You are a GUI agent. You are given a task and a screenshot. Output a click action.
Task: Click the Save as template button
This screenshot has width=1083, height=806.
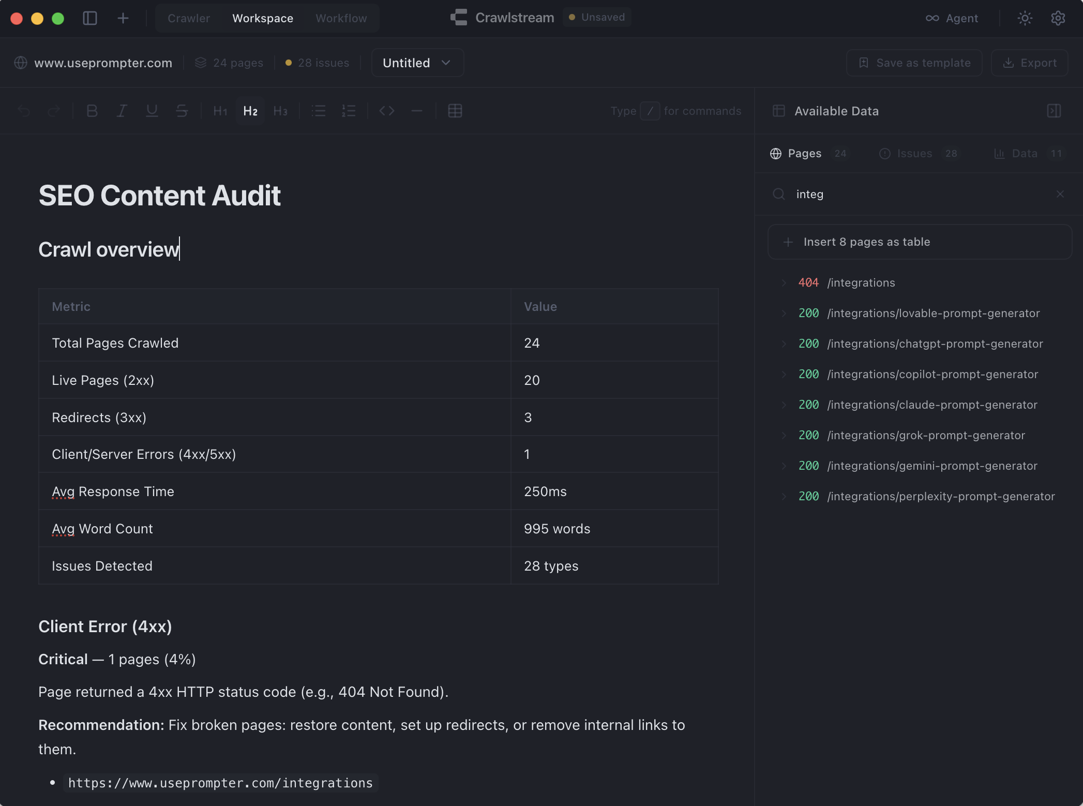point(914,63)
